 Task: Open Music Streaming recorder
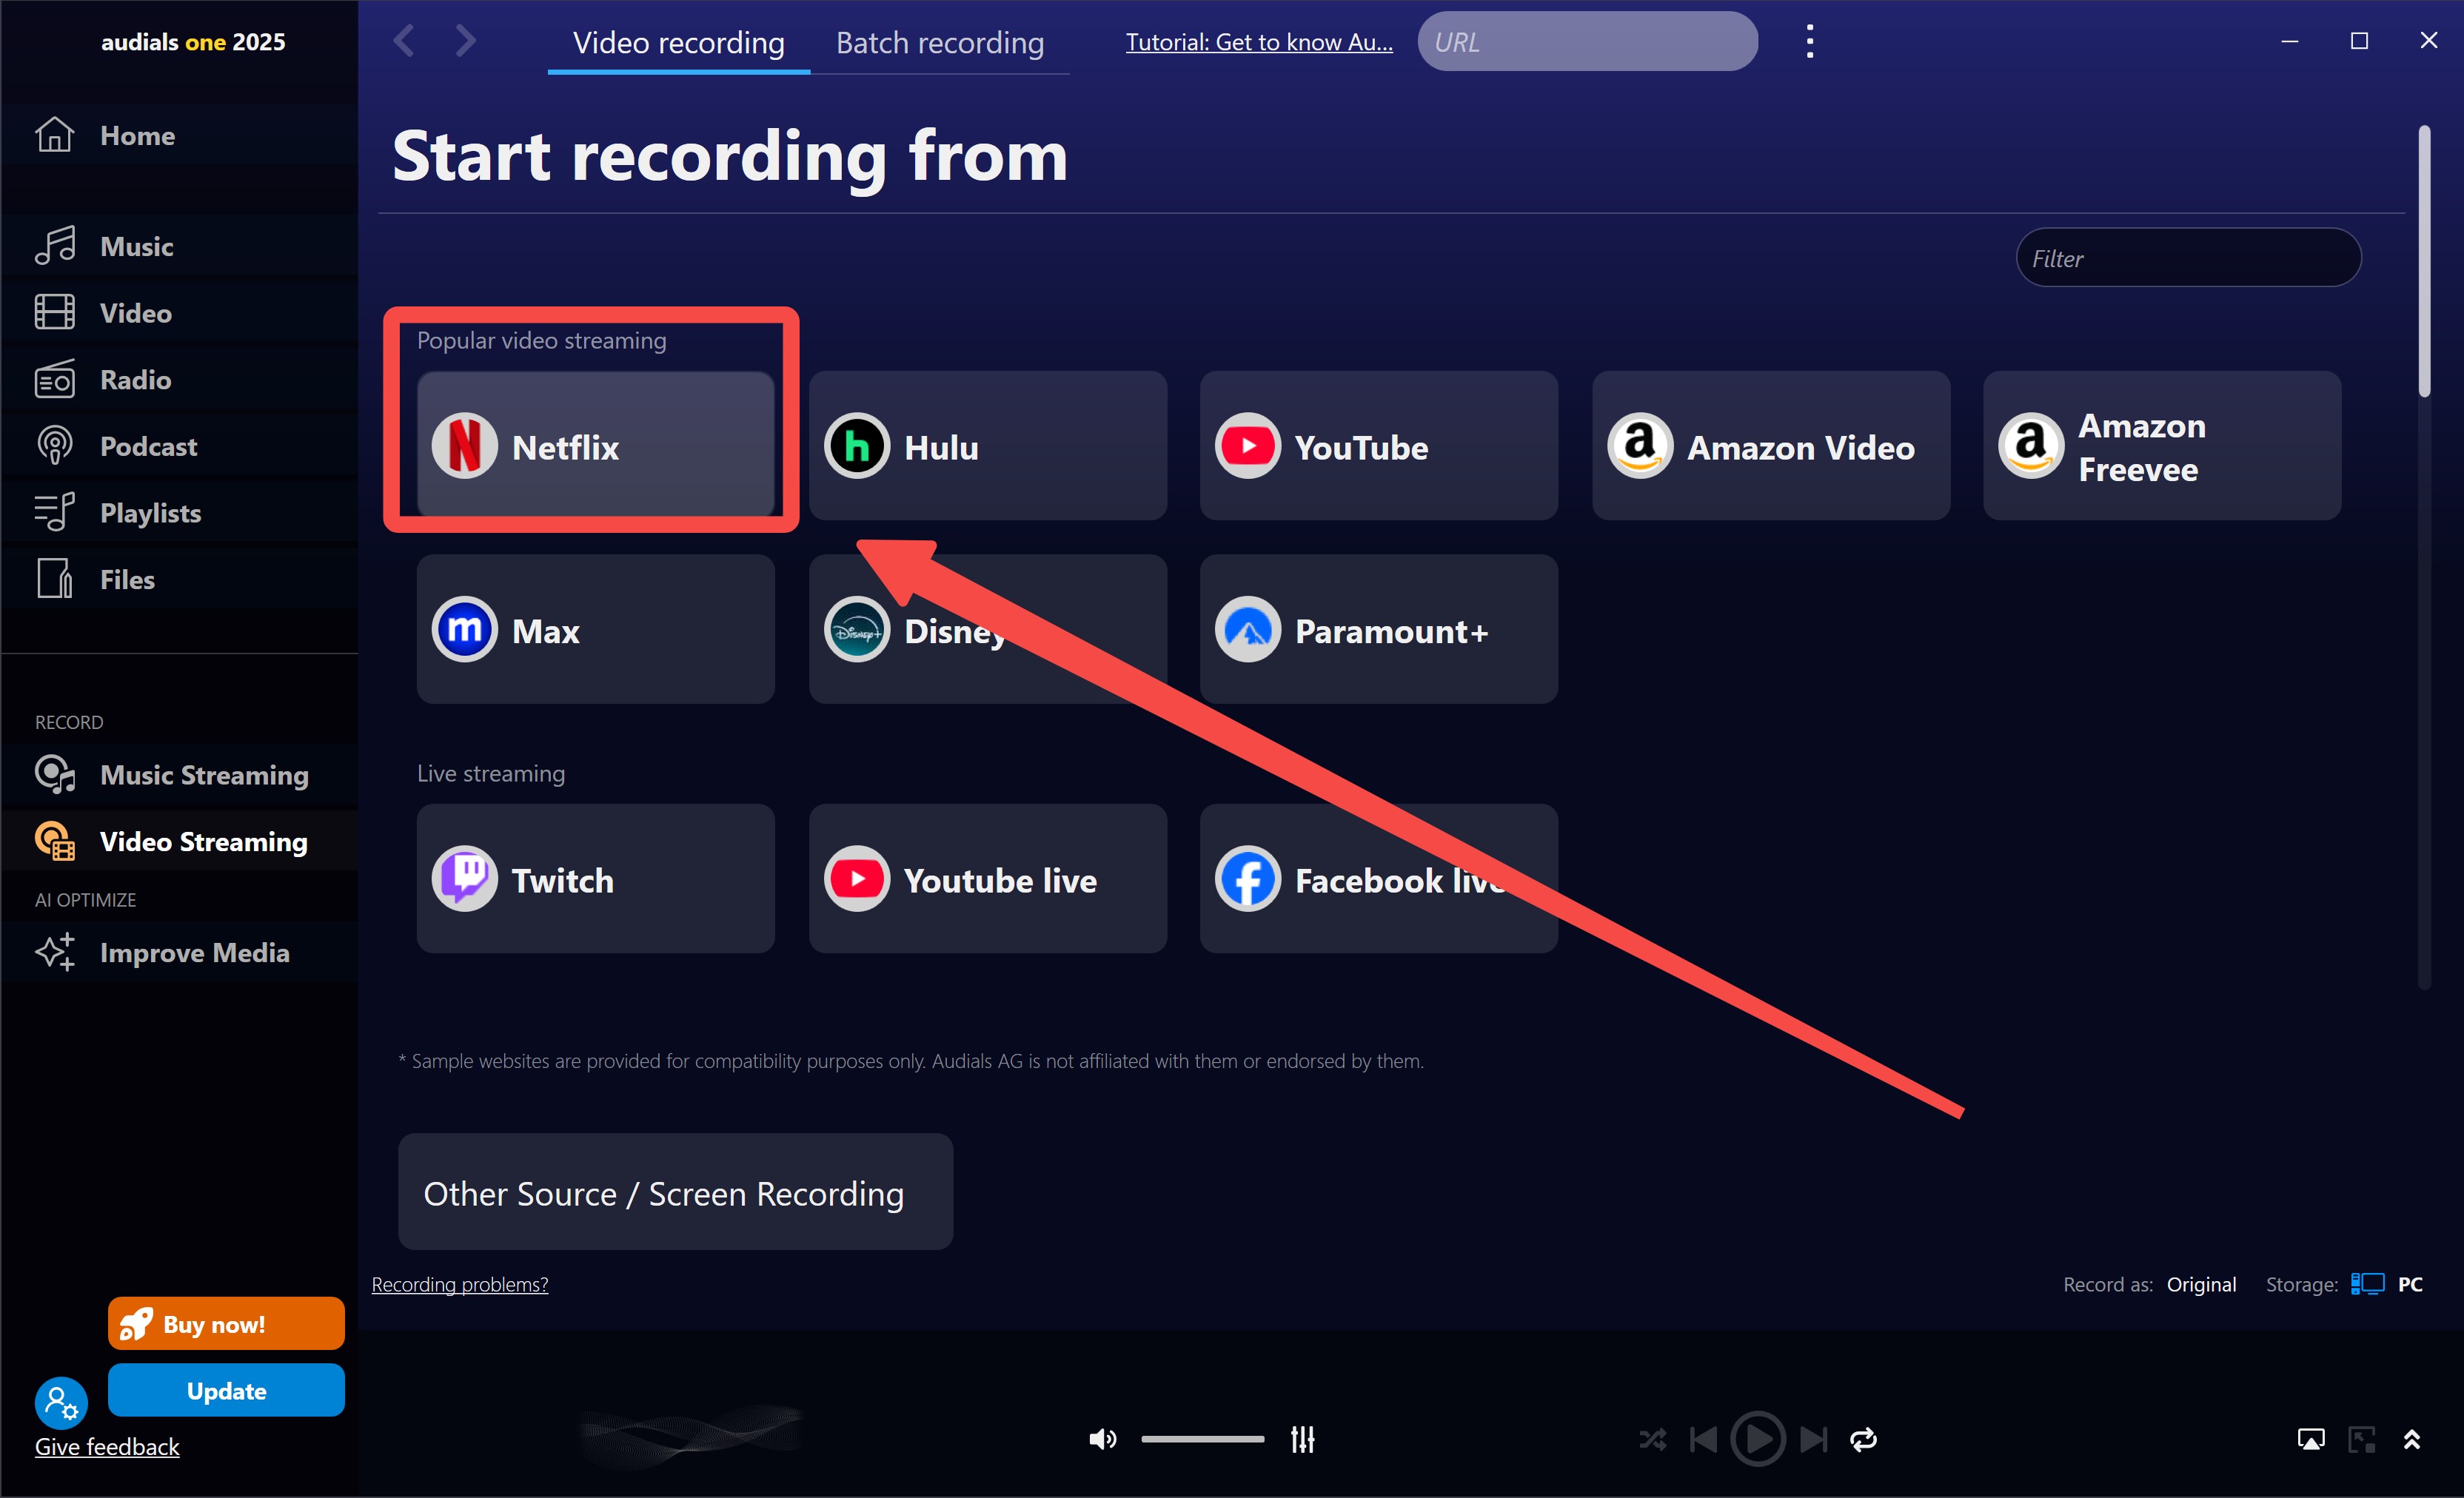pos(180,774)
